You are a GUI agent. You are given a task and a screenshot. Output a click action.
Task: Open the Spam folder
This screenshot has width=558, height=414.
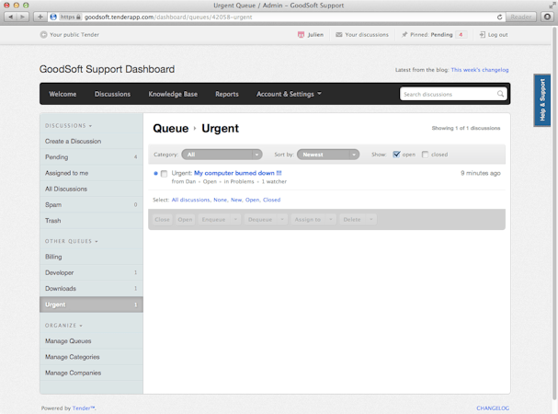[x=91, y=204]
